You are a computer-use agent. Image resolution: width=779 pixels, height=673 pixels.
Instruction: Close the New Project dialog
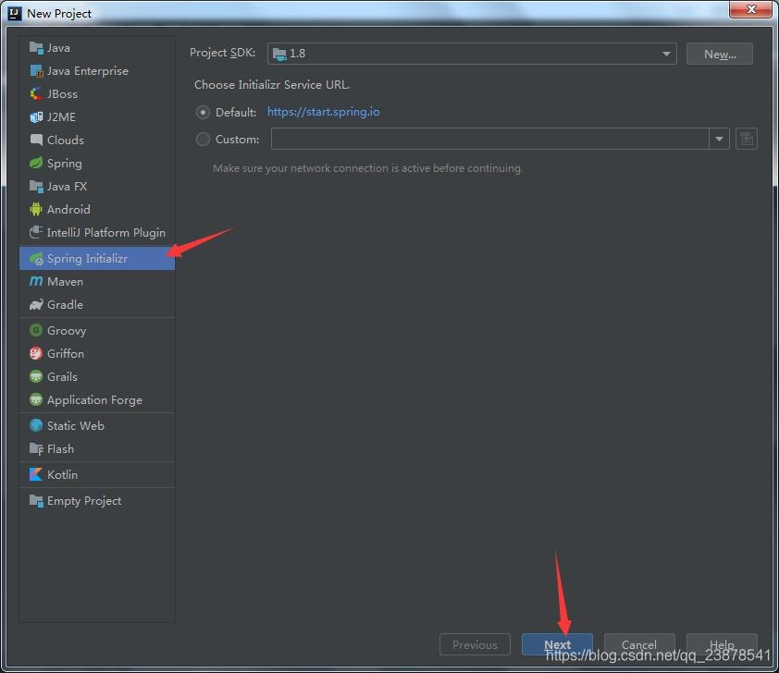tap(750, 9)
